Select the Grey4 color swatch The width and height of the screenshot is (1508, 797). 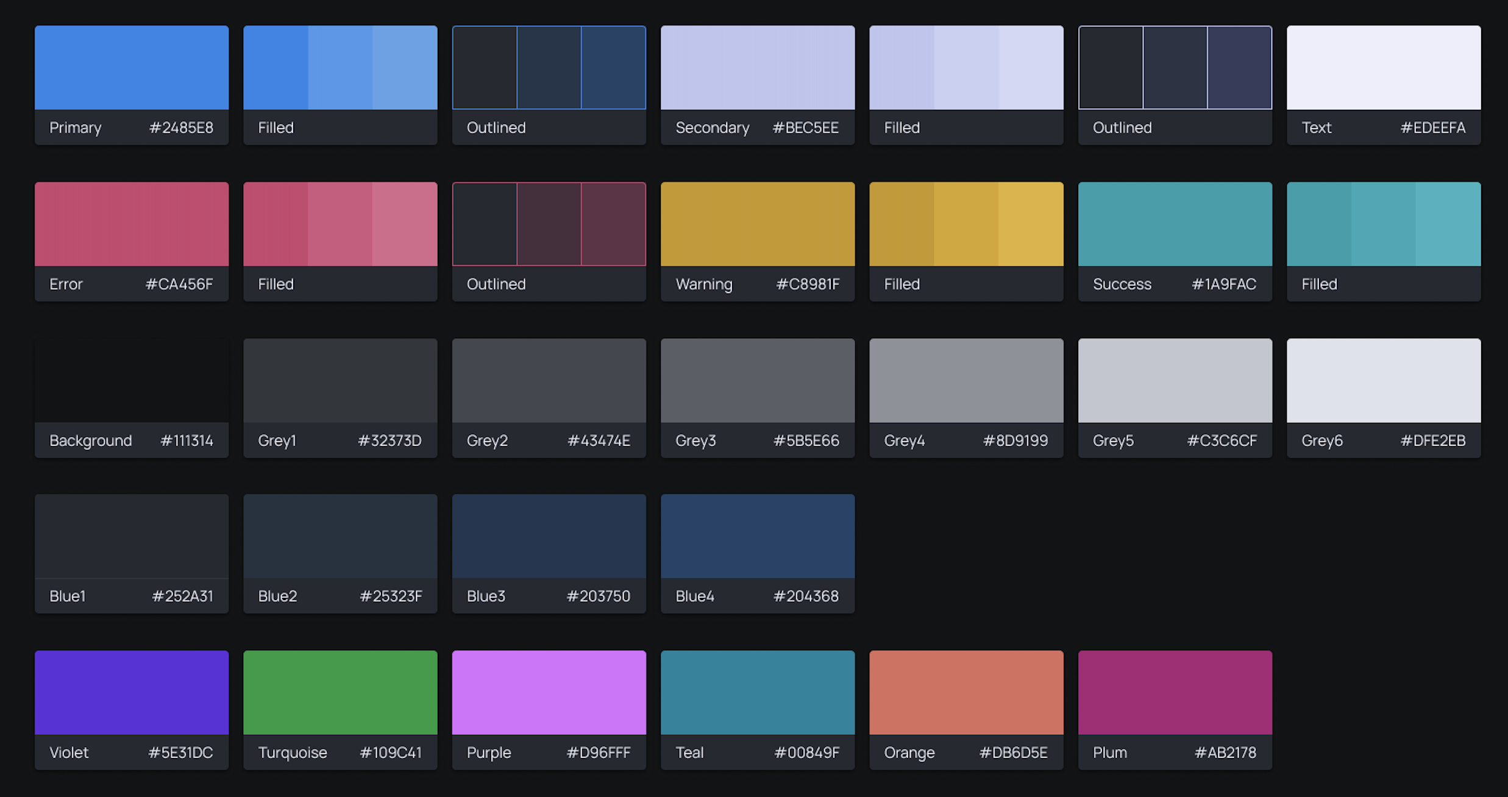(x=967, y=381)
